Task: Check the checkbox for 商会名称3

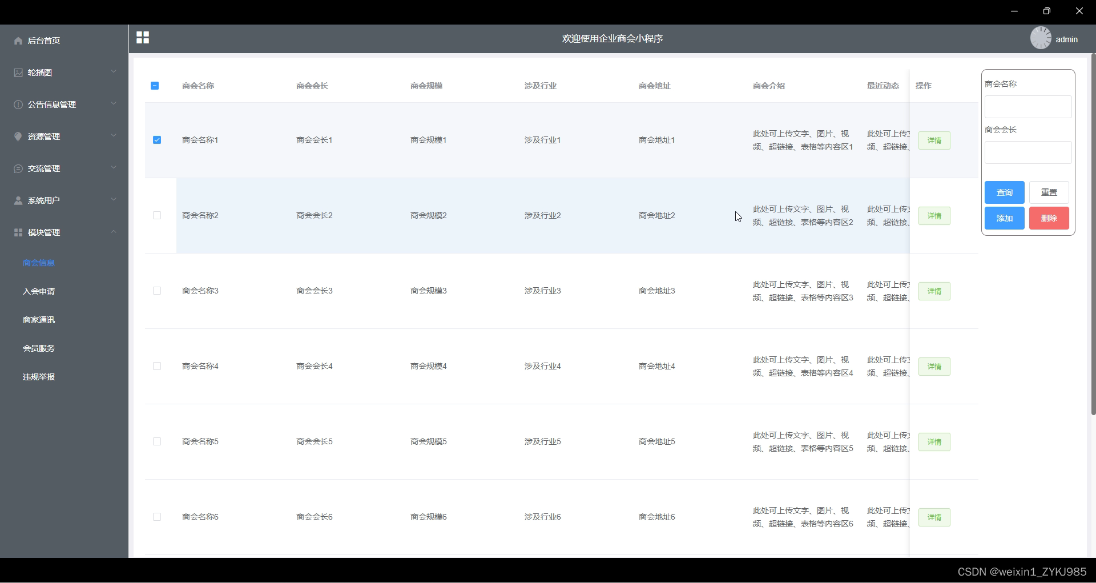Action: click(157, 291)
